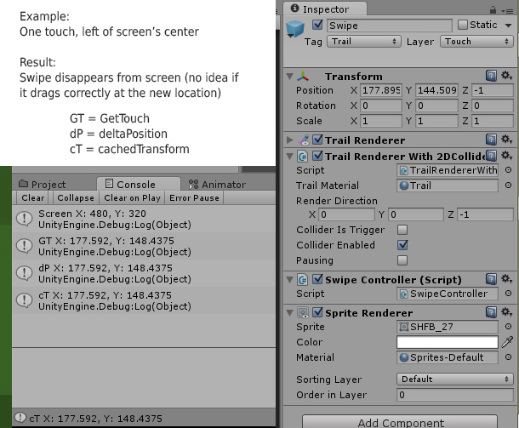The width and height of the screenshot is (519, 428).
Task: Click the GameObject cube icon
Action: click(x=294, y=28)
